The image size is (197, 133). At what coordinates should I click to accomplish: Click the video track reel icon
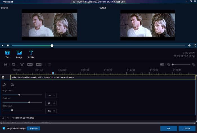[3, 77]
